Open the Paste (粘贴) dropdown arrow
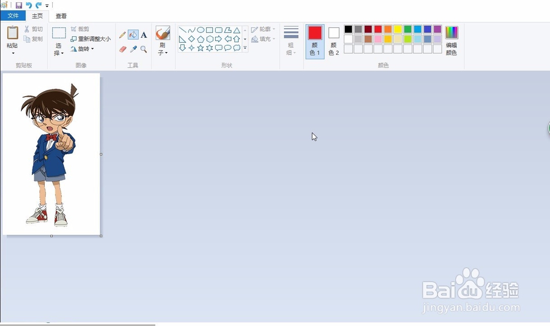 [x=13, y=53]
